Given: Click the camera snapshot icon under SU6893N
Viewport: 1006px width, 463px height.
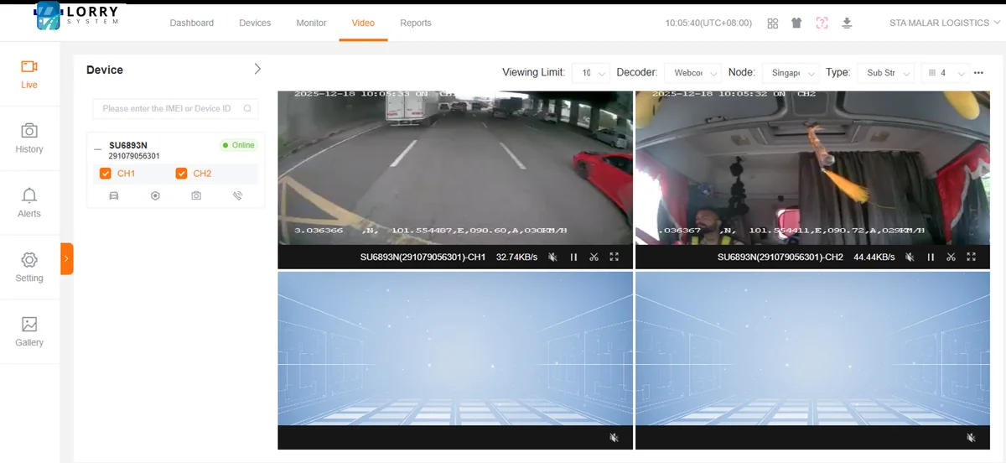Looking at the screenshot, I should (x=196, y=195).
